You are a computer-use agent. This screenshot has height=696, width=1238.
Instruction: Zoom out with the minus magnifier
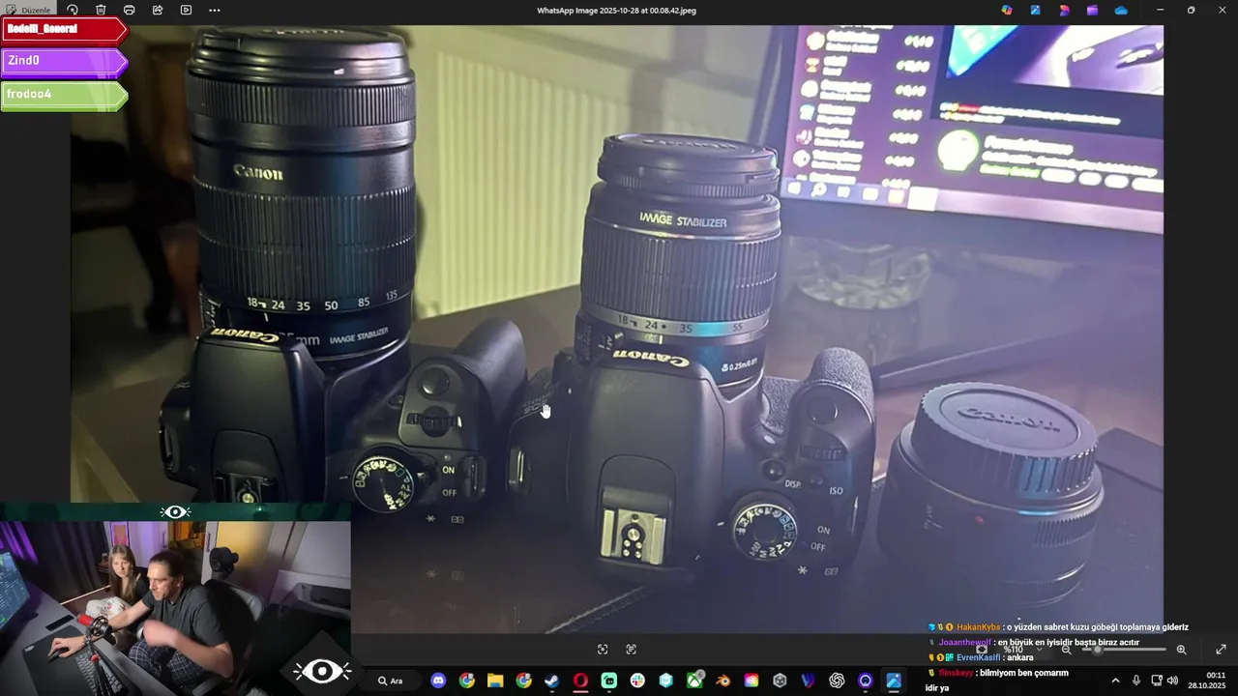(x=1066, y=650)
